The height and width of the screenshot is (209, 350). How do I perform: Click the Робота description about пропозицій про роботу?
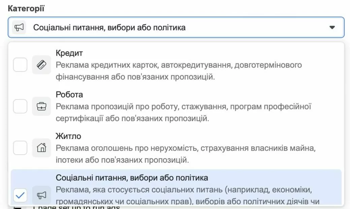pyautogui.click(x=183, y=113)
